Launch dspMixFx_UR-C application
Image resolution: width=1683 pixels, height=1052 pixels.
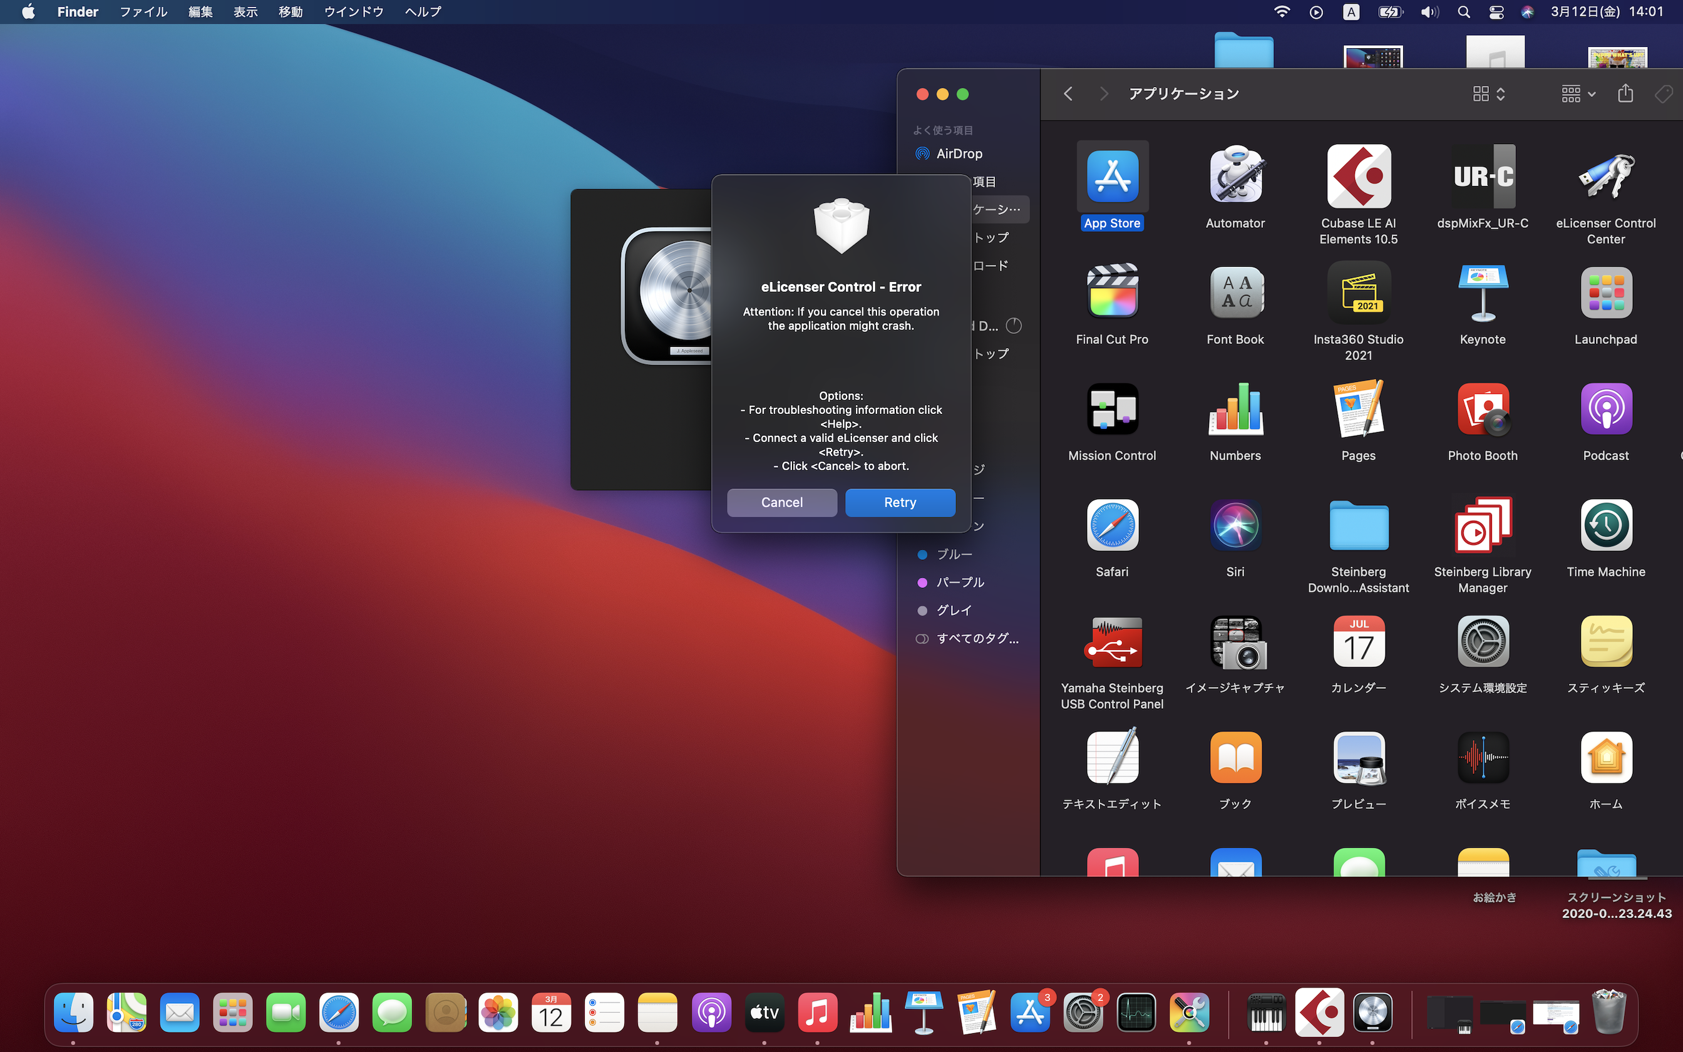tap(1482, 177)
